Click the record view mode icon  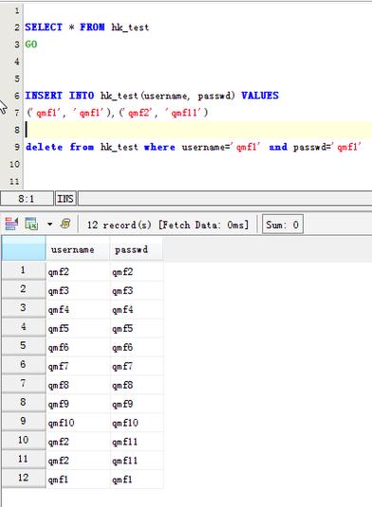coord(11,224)
